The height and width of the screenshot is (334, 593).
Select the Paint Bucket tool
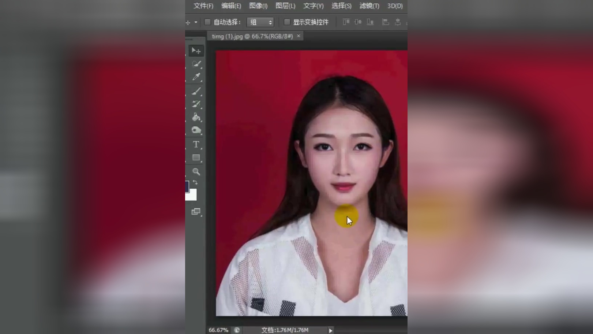(196, 117)
